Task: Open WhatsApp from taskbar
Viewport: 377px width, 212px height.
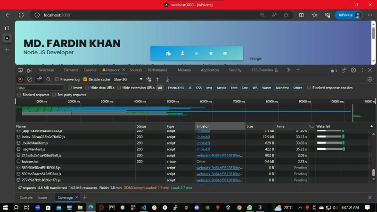Action: click(x=250, y=207)
